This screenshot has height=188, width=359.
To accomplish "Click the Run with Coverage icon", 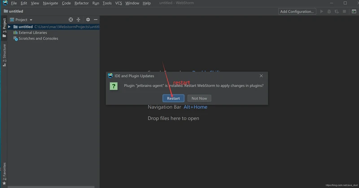I will pos(337,12).
